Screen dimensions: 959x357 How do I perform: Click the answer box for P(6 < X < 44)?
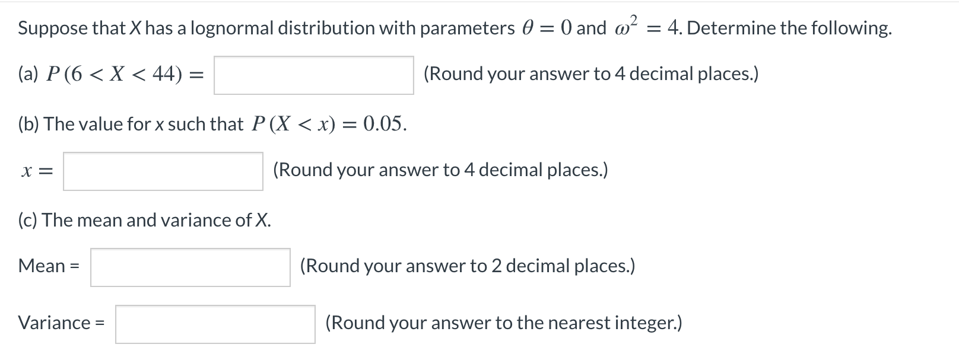click(313, 75)
